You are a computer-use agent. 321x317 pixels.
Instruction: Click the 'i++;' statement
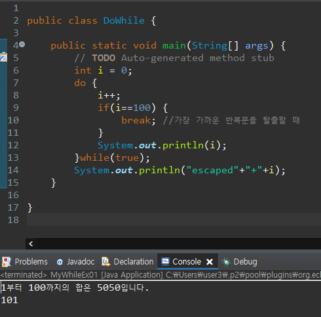109,95
